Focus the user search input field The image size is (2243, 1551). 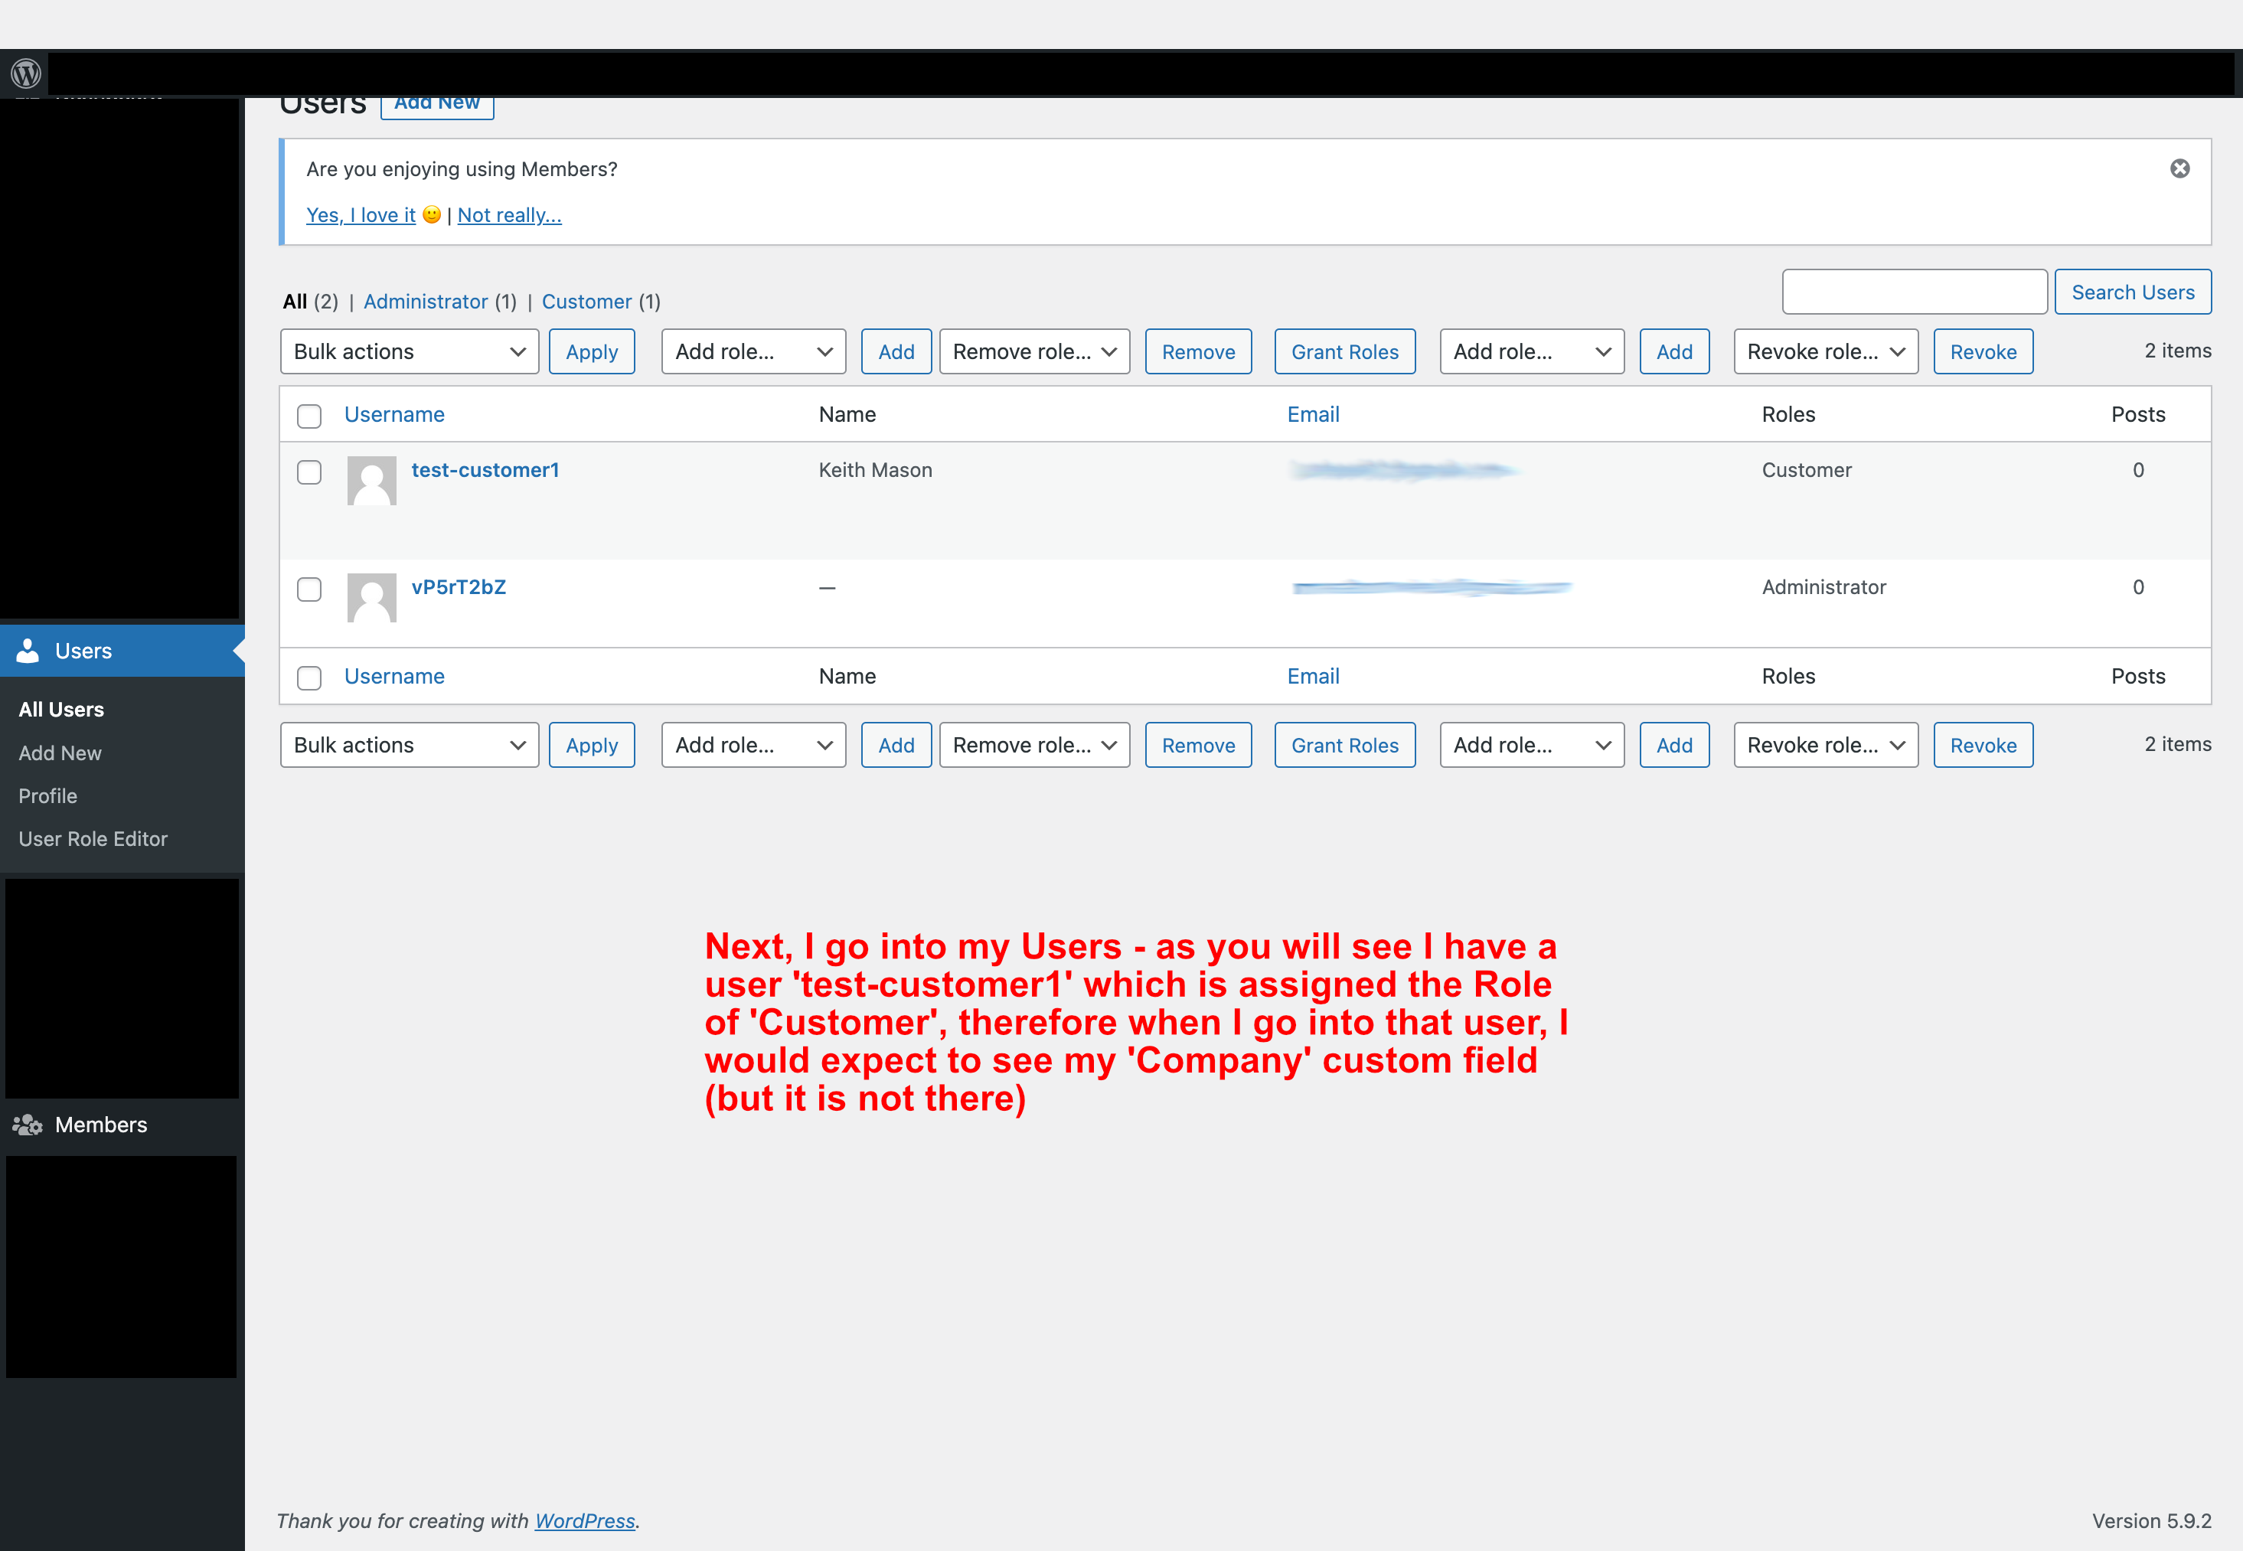1915,292
